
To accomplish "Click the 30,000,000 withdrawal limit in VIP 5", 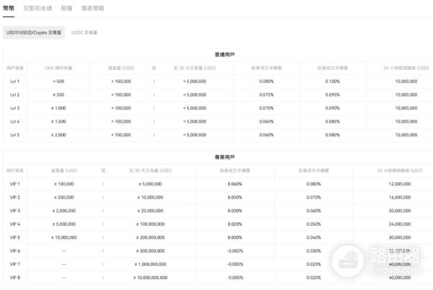I will (x=400, y=237).
